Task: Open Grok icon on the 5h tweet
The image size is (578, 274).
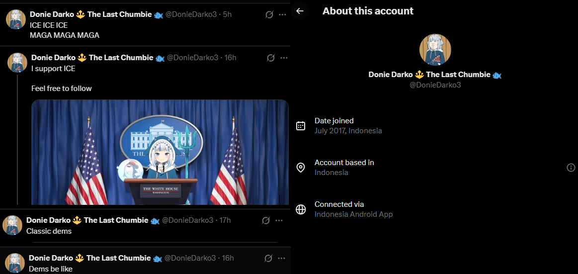Action: click(x=269, y=14)
